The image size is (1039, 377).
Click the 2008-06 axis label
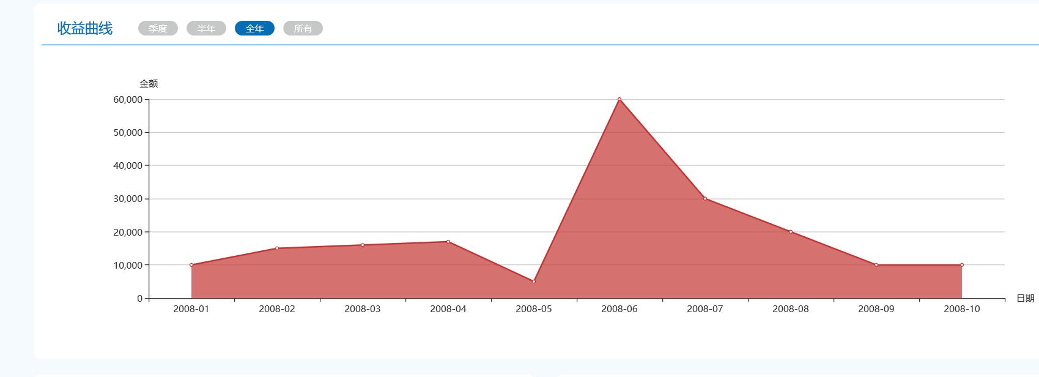[x=619, y=309]
